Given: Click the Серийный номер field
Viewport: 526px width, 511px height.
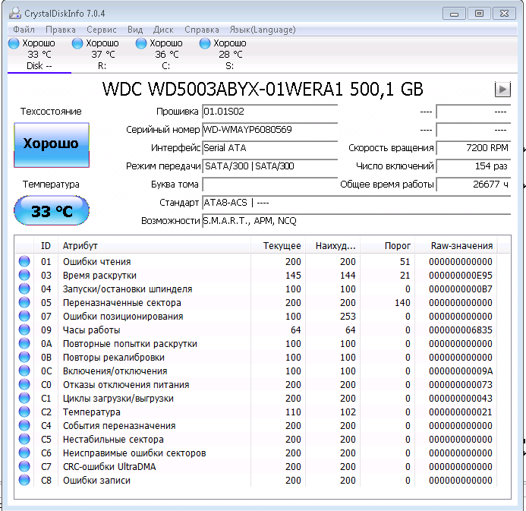Looking at the screenshot, I should point(269,130).
